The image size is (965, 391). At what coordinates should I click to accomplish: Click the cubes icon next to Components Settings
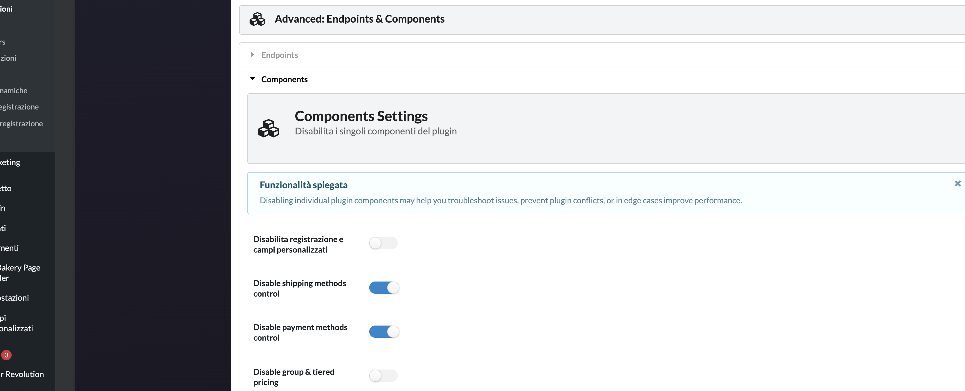[269, 129]
